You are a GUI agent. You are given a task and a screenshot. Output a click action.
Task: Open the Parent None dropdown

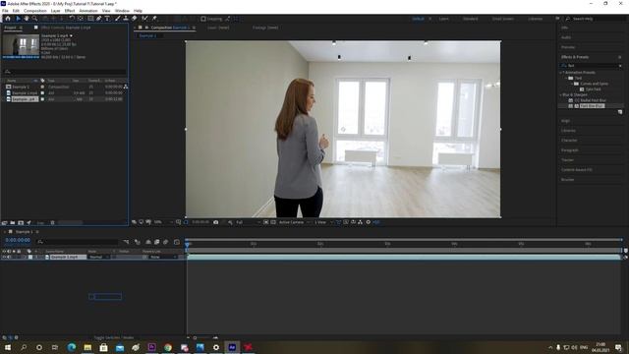pos(163,257)
